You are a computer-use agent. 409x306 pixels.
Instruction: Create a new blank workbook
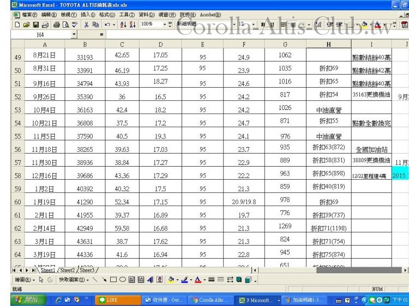coord(17,25)
